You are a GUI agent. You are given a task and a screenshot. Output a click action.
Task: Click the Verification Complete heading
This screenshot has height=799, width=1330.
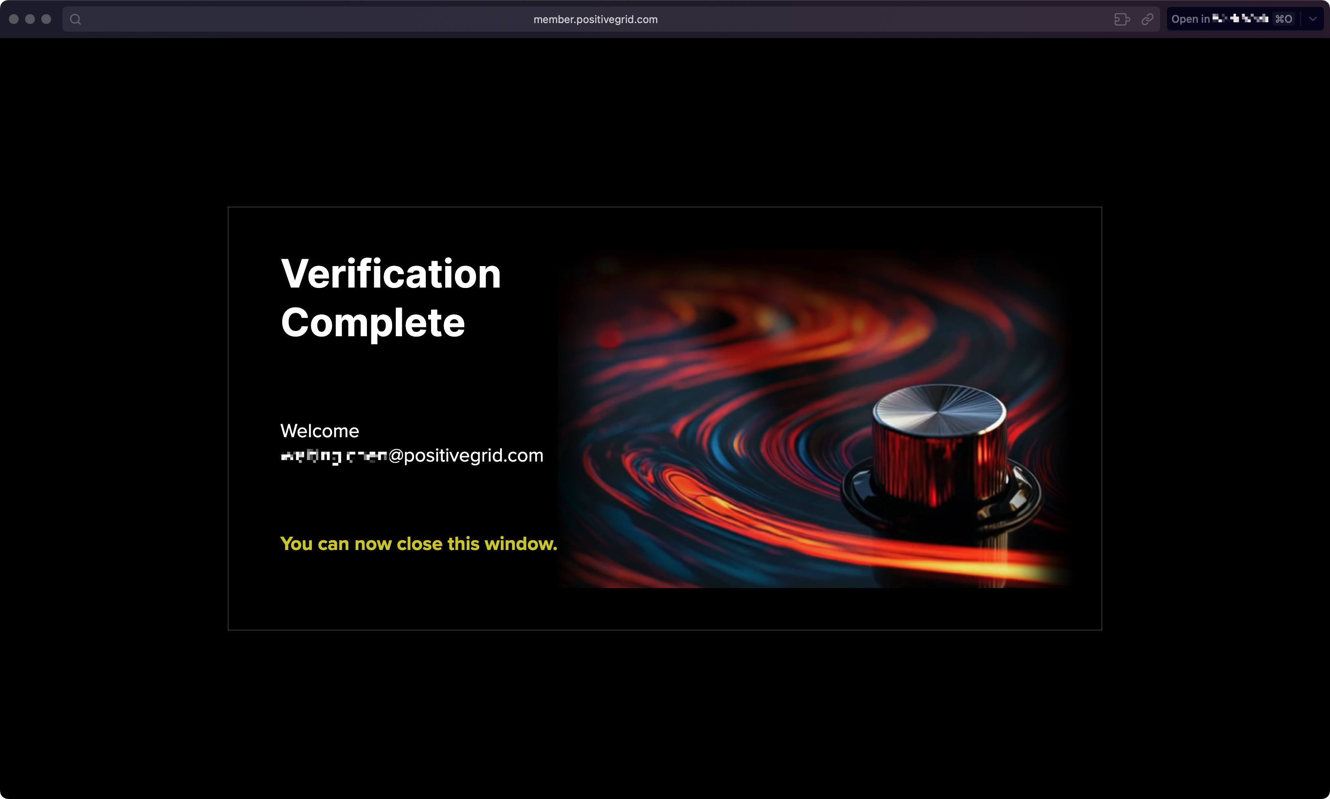point(391,297)
